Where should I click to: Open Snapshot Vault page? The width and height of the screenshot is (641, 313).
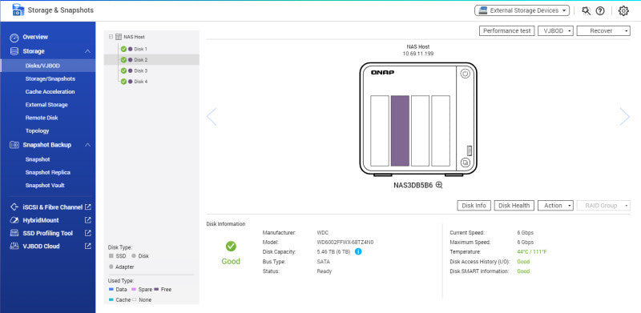pos(45,186)
